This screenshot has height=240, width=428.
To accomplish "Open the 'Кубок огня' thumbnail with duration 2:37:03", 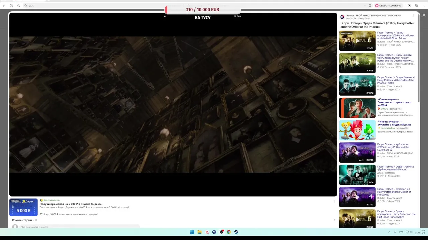I will [x=357, y=197].
